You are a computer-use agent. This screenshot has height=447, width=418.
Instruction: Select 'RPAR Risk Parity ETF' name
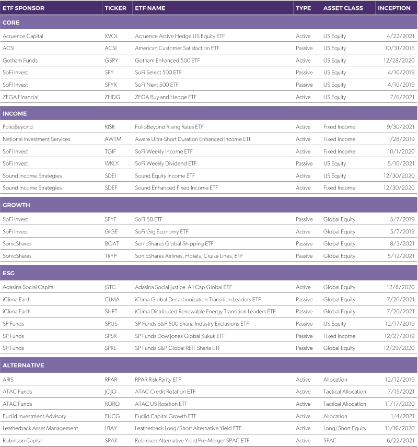[158, 380]
